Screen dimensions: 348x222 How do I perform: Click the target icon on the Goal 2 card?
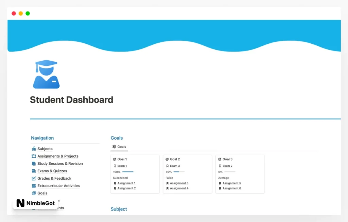[x=167, y=159]
